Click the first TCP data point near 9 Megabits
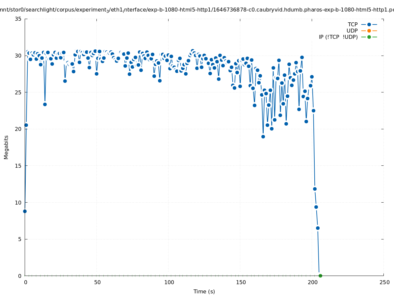The image size is (394, 296). [25, 211]
